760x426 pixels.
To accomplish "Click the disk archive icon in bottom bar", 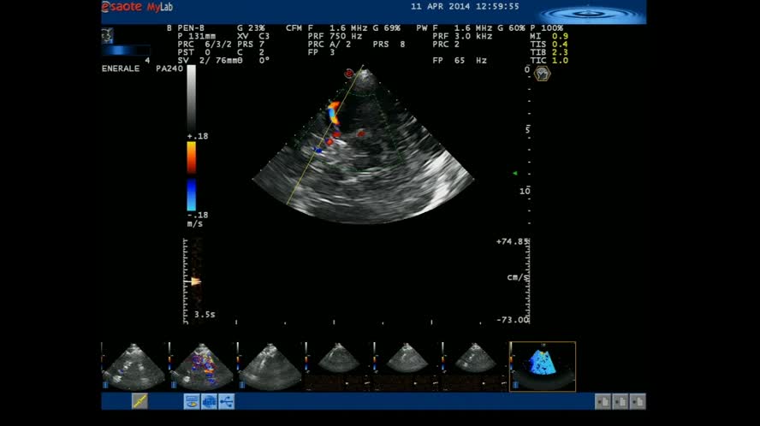I will 192,400.
